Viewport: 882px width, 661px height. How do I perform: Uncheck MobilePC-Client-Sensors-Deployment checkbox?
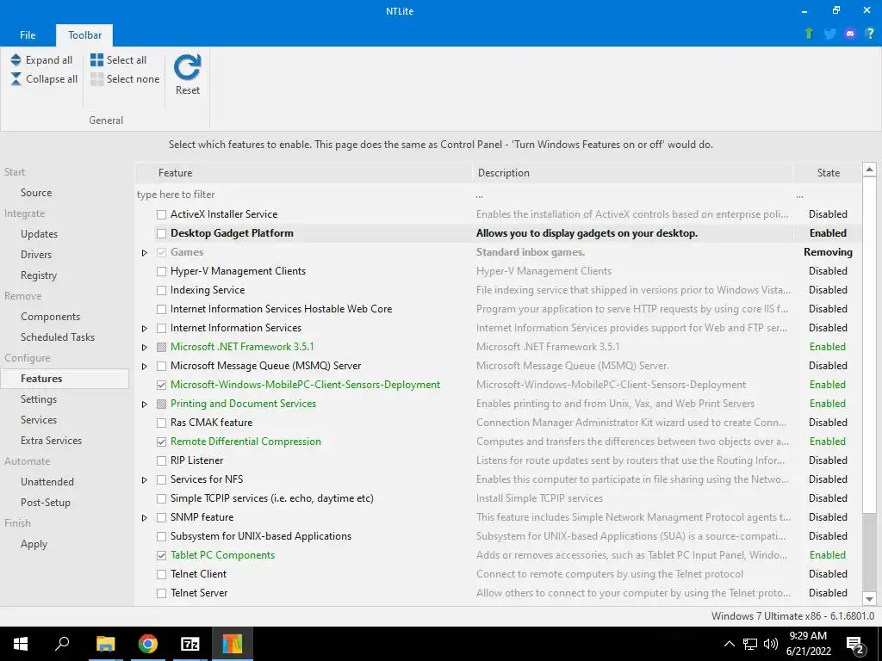point(161,385)
